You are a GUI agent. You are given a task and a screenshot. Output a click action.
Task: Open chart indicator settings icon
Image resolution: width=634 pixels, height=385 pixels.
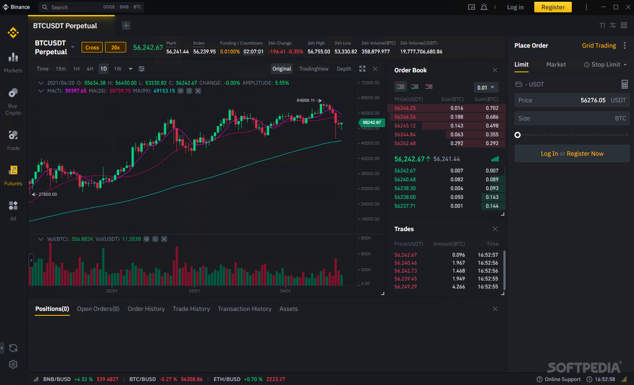point(142,69)
